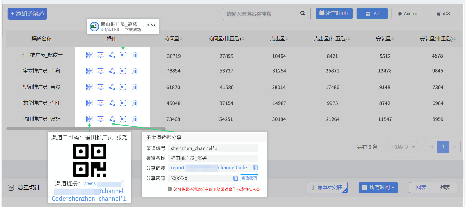The width and height of the screenshot is (466, 207).
Task: Open bottom 所有时间 dropdown
Action: tap(378, 188)
